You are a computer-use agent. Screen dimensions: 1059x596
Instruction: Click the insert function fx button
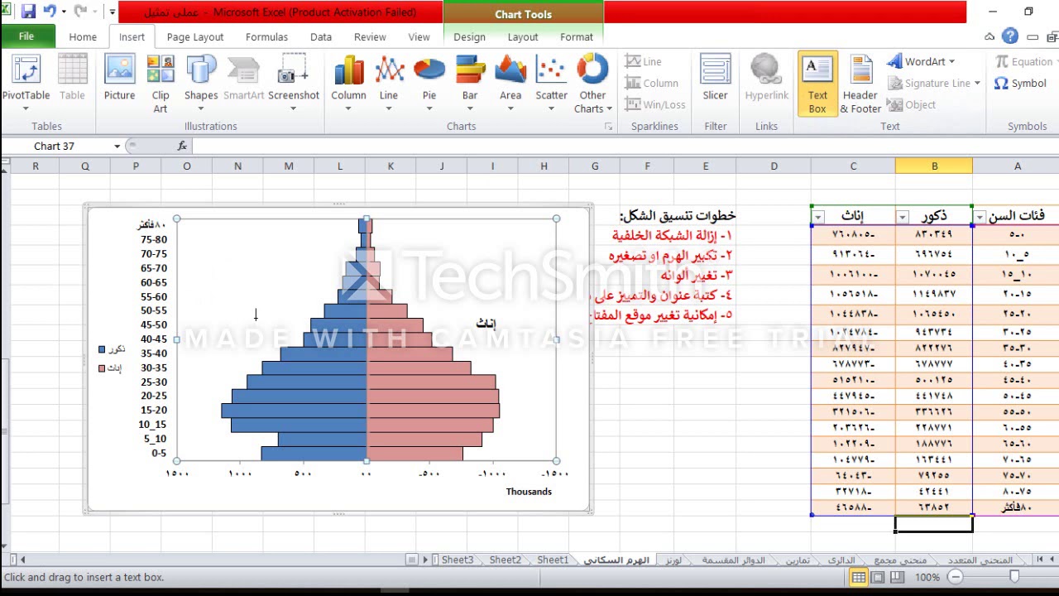[182, 146]
